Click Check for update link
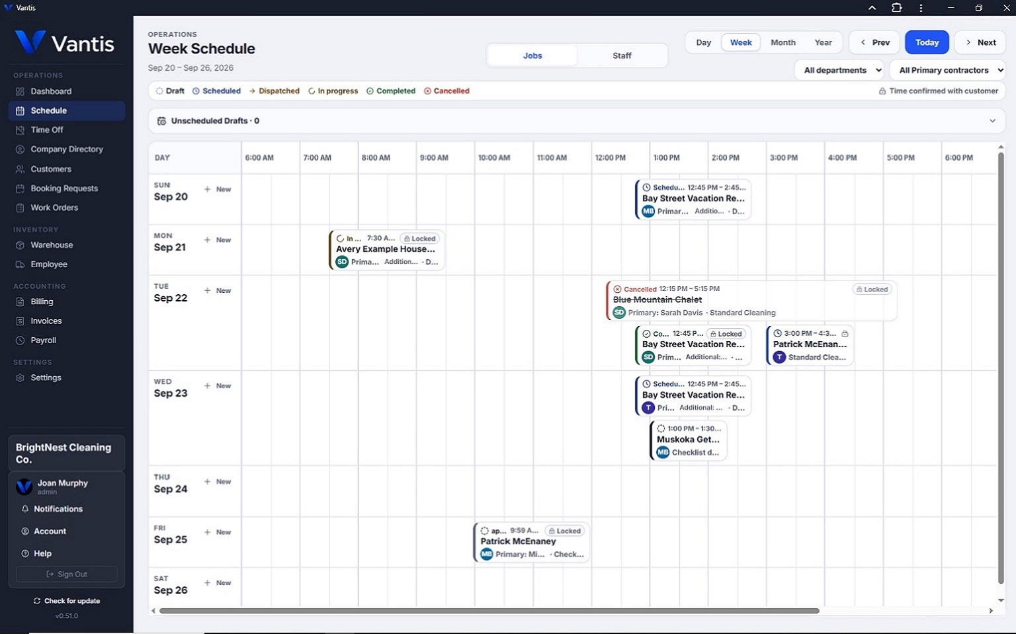The width and height of the screenshot is (1016, 634). pyautogui.click(x=67, y=601)
